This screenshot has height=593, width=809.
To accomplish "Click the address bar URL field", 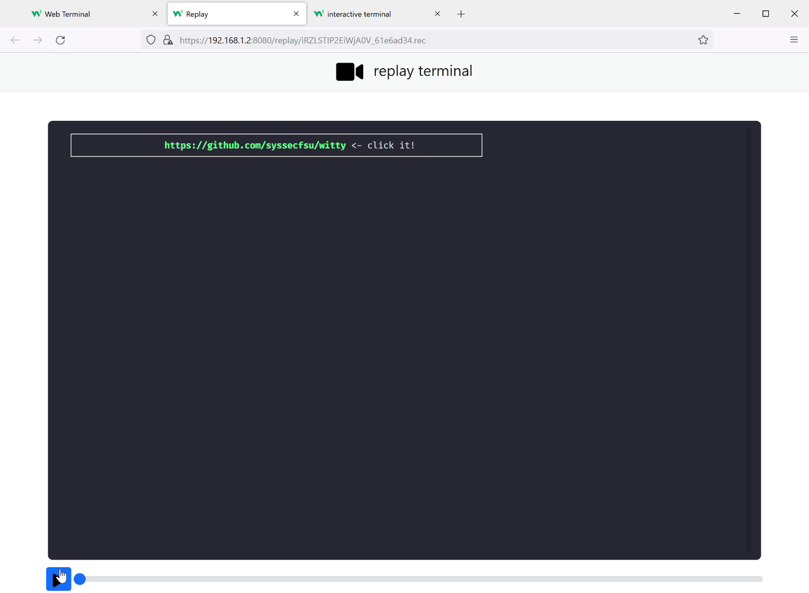I will [385, 40].
